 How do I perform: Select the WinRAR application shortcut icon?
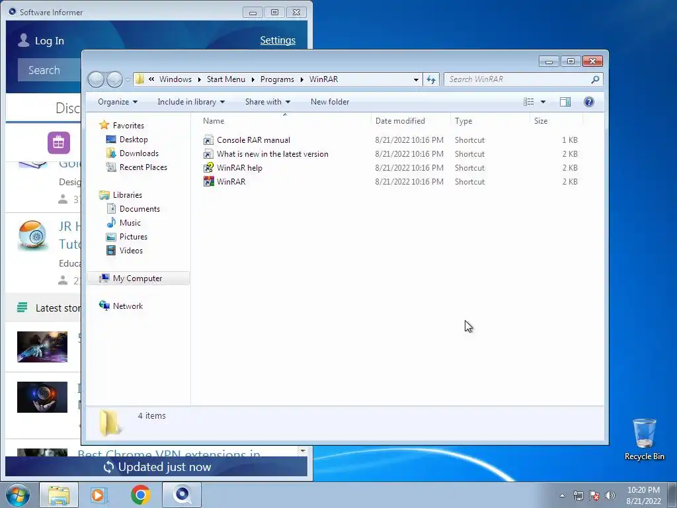pyautogui.click(x=208, y=181)
